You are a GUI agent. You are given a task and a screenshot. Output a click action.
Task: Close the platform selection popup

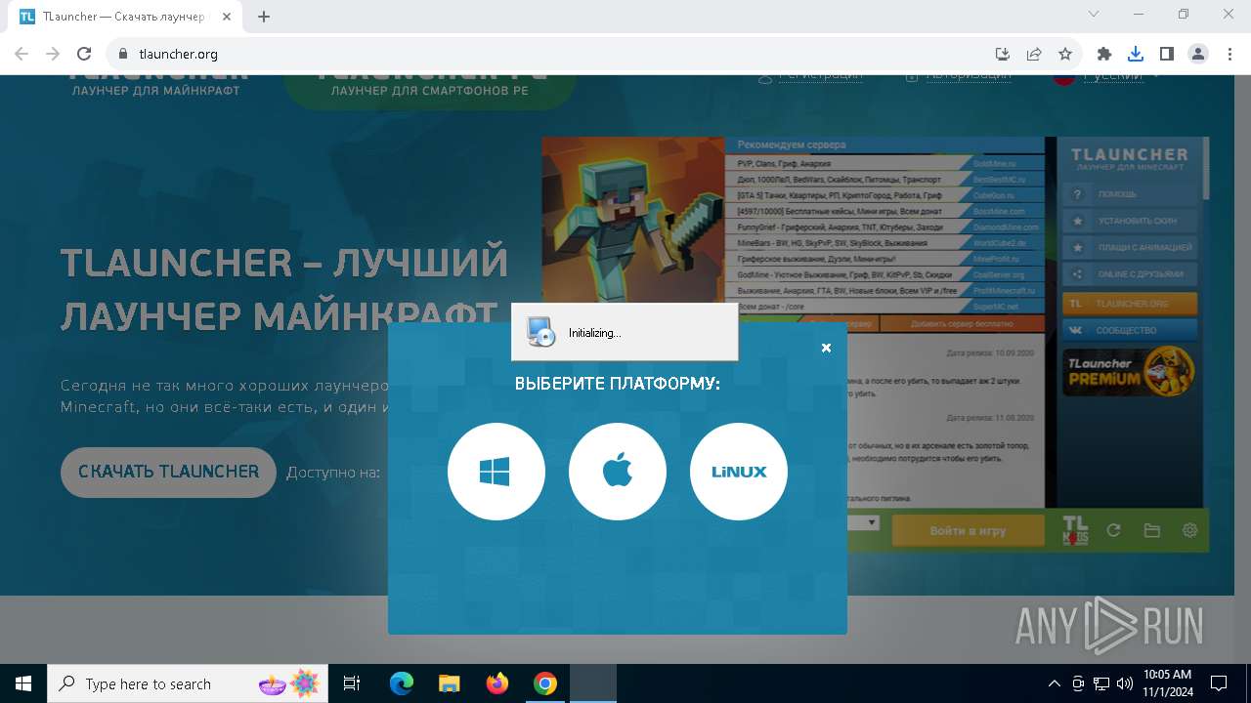click(x=826, y=348)
